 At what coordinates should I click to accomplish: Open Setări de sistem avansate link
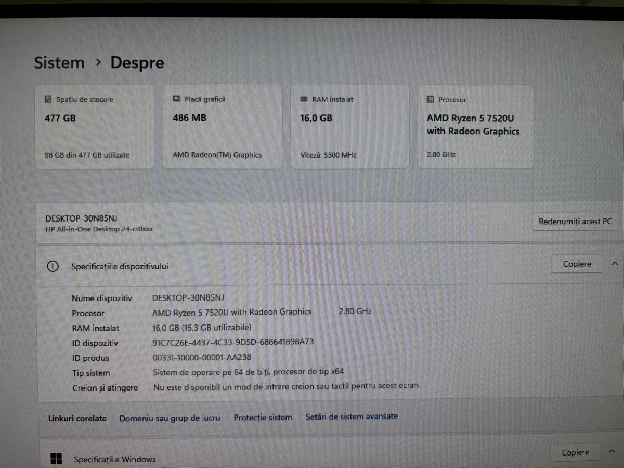352,416
